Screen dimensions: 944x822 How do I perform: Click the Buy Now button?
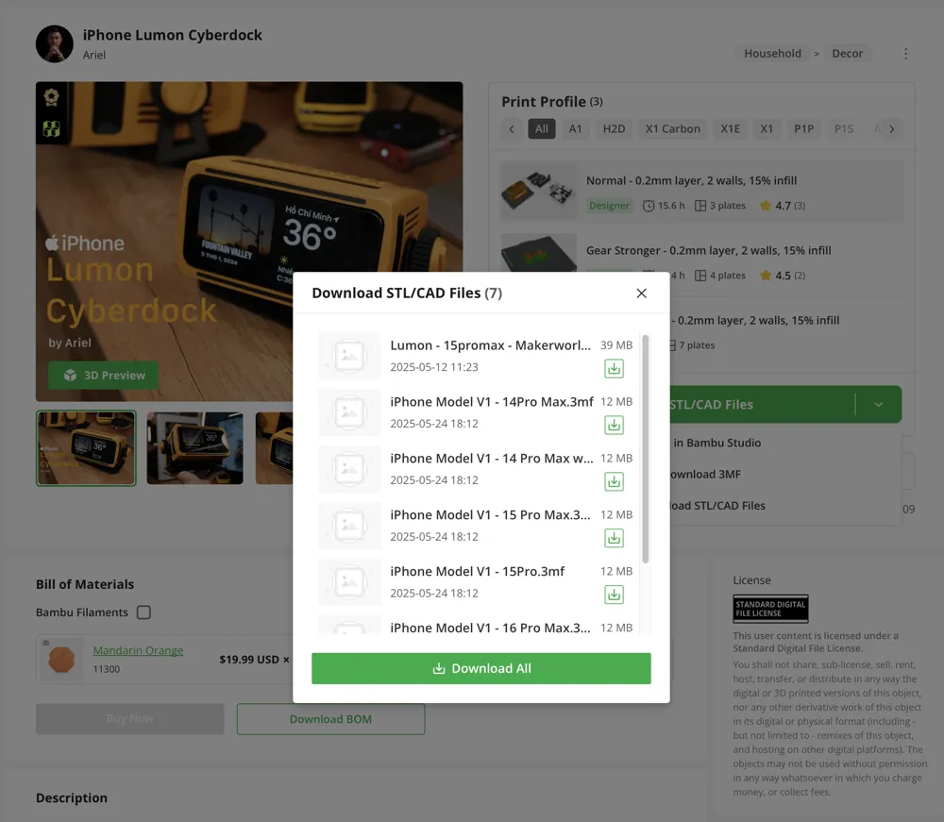[130, 719]
